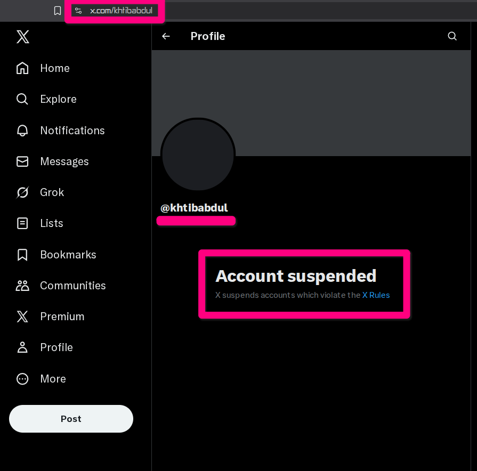The height and width of the screenshot is (471, 477).
Task: Expand the More menu
Action: 53,379
